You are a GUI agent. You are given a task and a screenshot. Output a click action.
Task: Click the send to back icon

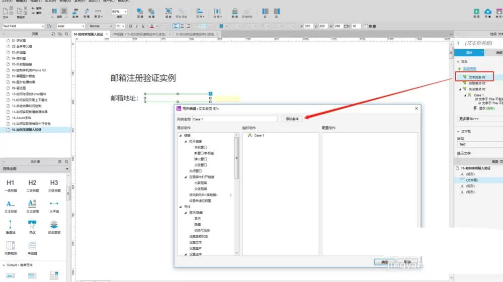pos(151,12)
